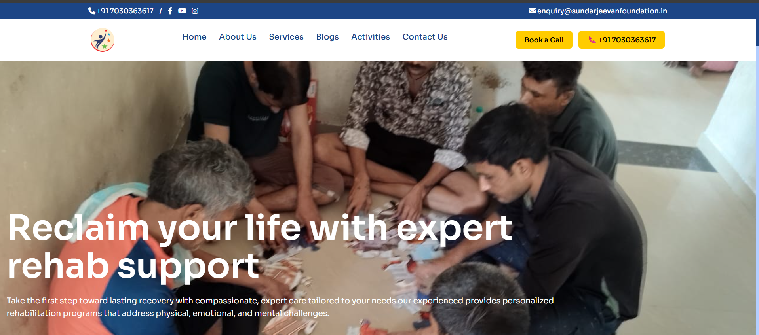The image size is (759, 335).
Task: Click the Sundar Jeevan Foundation logo
Action: (x=103, y=40)
